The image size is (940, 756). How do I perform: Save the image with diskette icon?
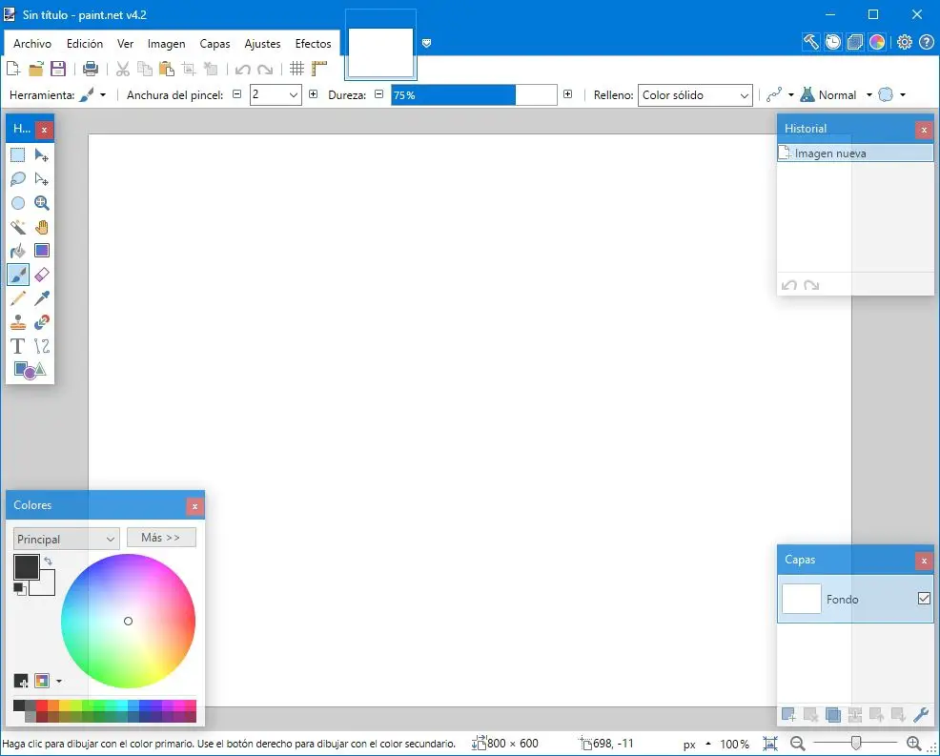coord(58,69)
